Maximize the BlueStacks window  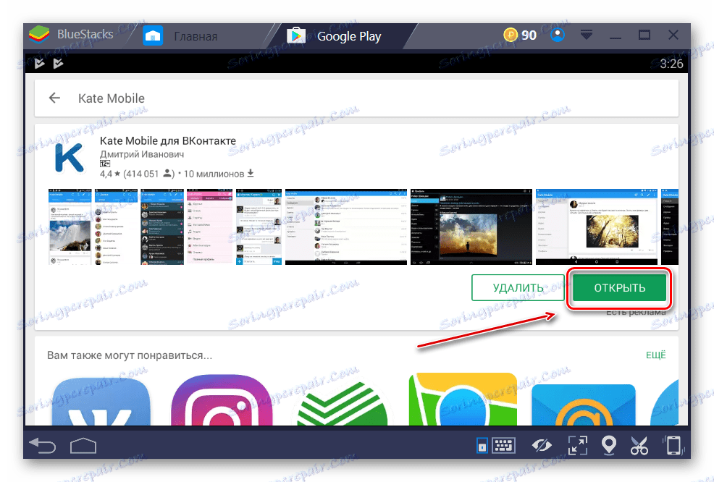pyautogui.click(x=644, y=35)
